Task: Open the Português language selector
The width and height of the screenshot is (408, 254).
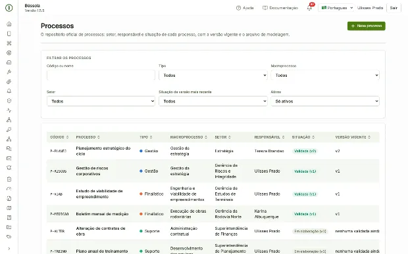Action: (x=337, y=8)
